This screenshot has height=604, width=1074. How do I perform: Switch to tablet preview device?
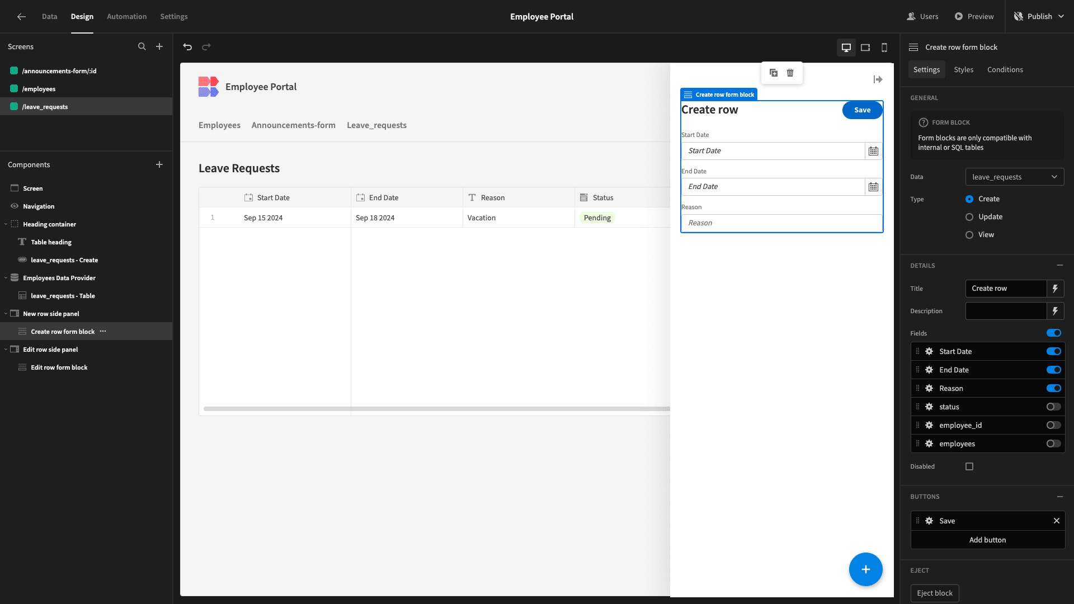click(865, 48)
